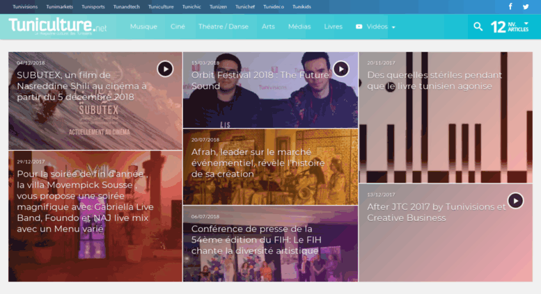Visit Tunivisions in the top bar
This screenshot has width=541, height=294.
pyautogui.click(x=25, y=6)
